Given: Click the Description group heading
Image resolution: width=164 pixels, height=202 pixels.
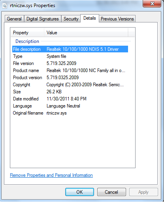Looking at the screenshot, I should pos(27,41).
